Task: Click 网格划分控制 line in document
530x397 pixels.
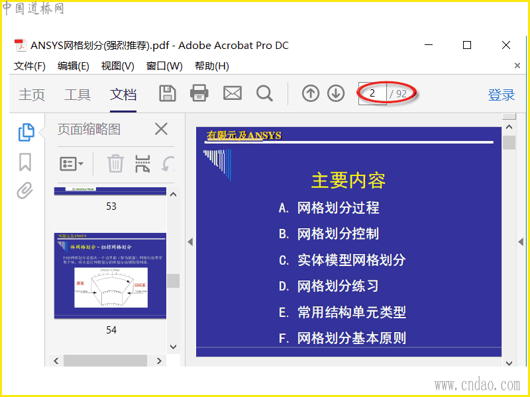Action: (339, 234)
